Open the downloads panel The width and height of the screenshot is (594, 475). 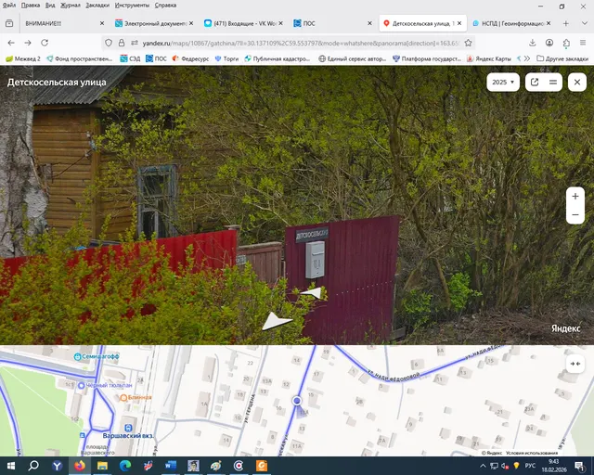(532, 43)
